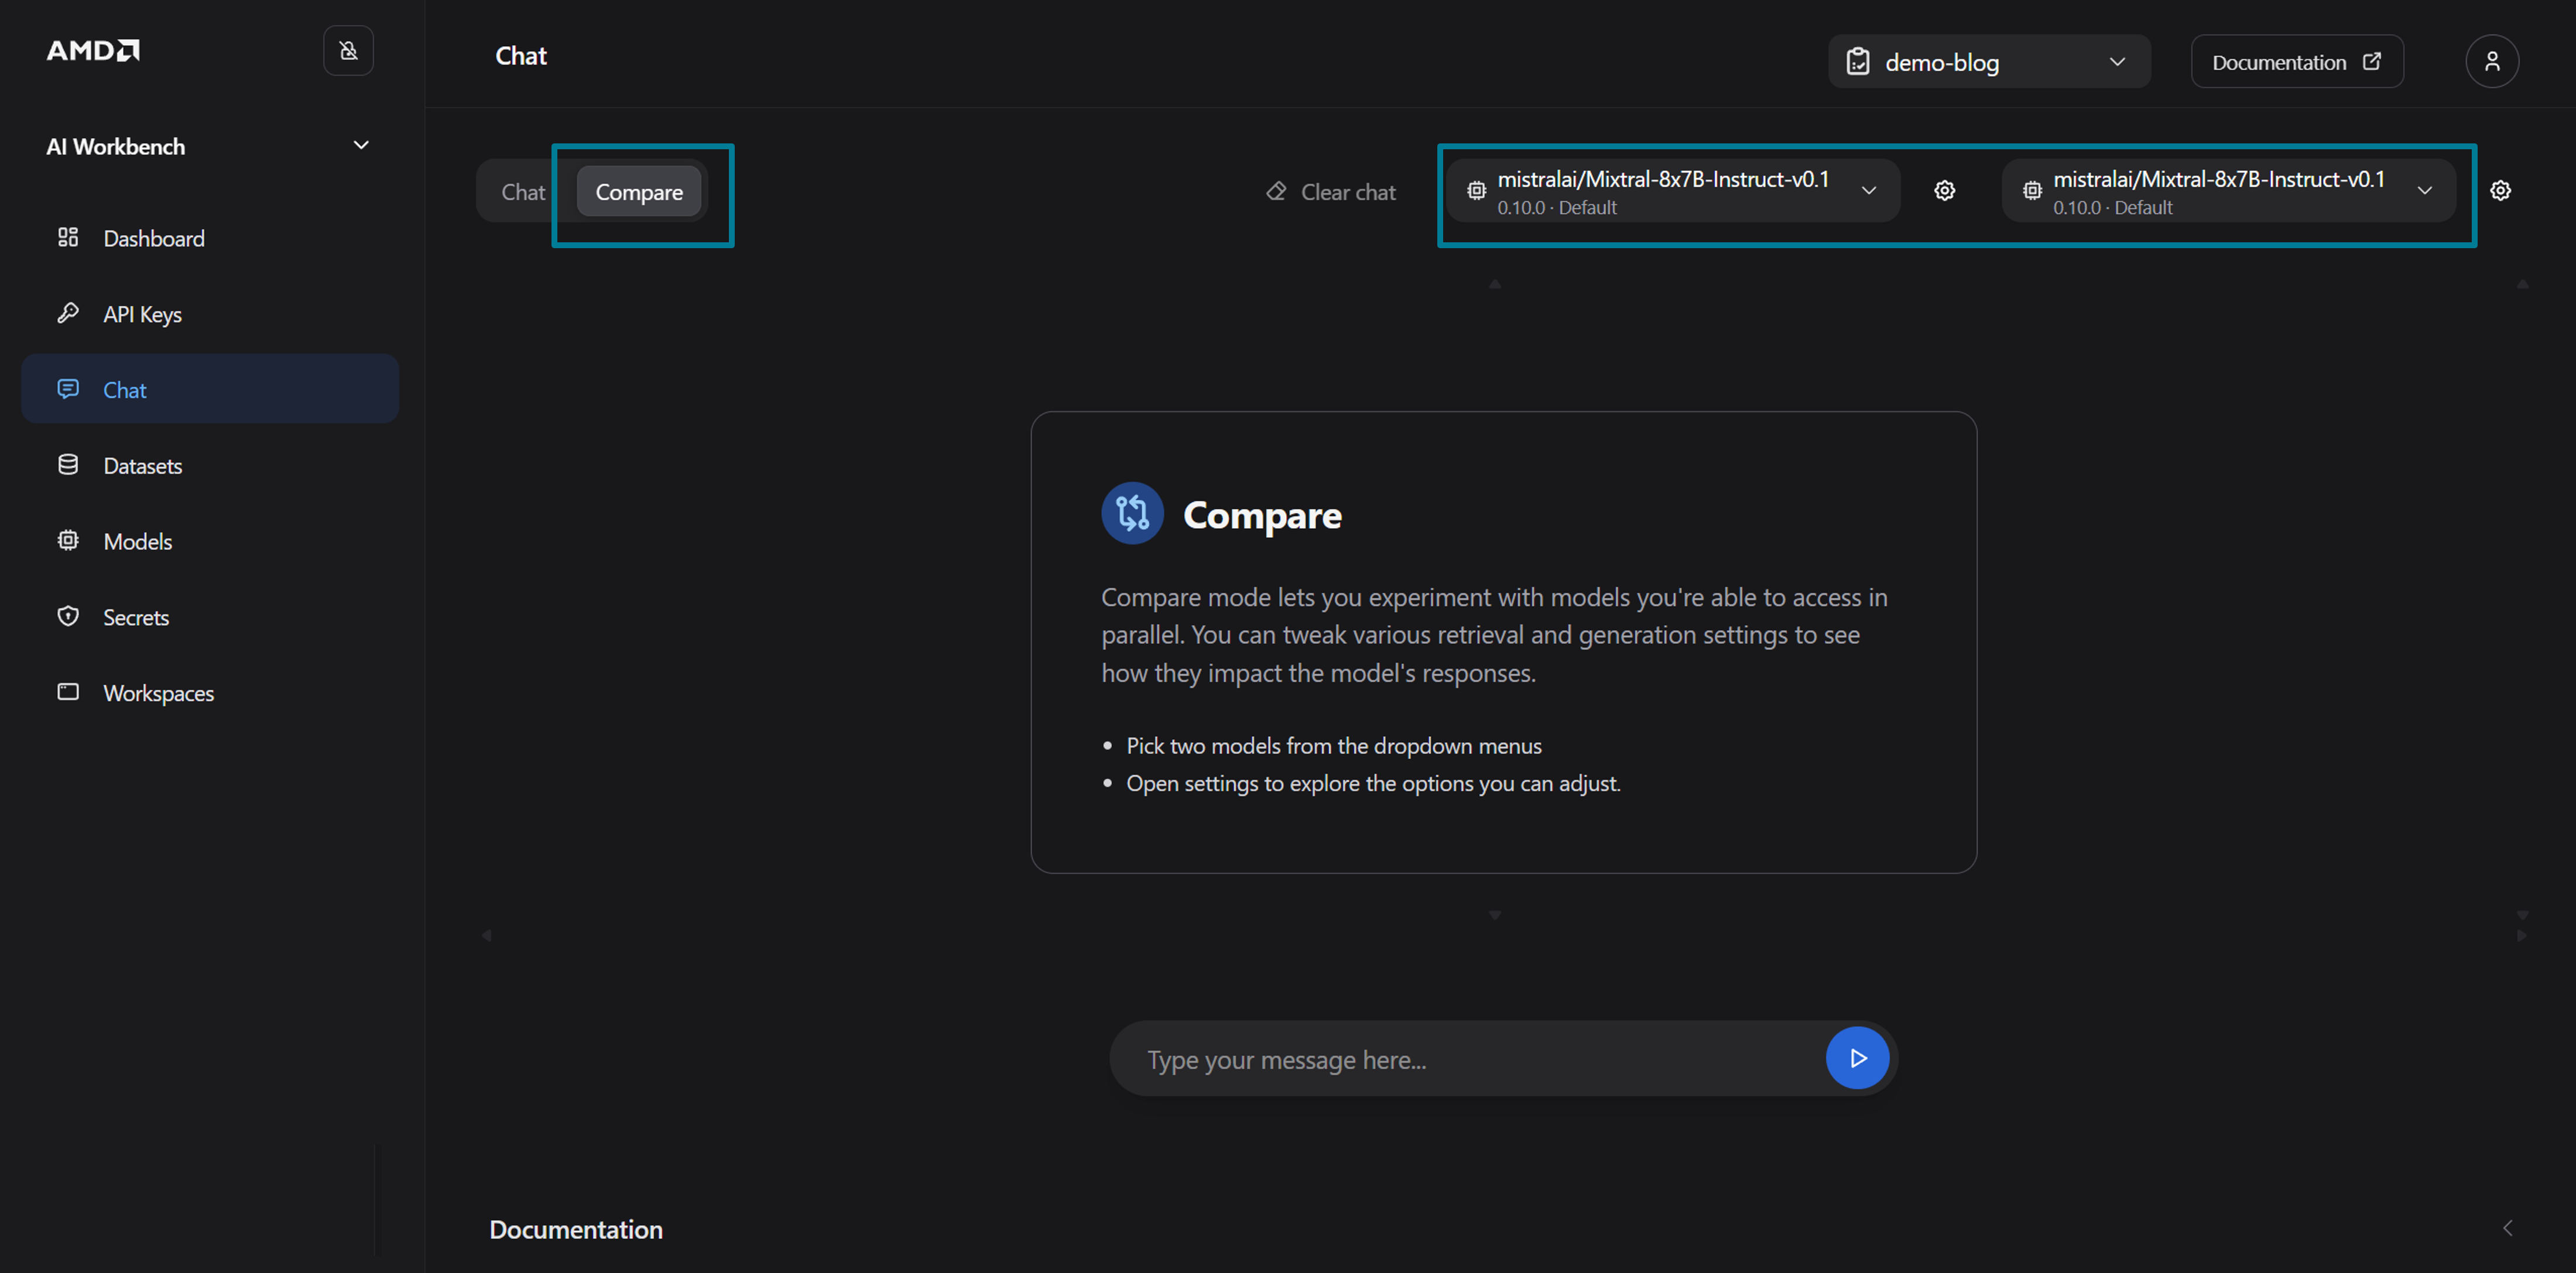
Task: Open settings gear for second model
Action: point(2500,191)
